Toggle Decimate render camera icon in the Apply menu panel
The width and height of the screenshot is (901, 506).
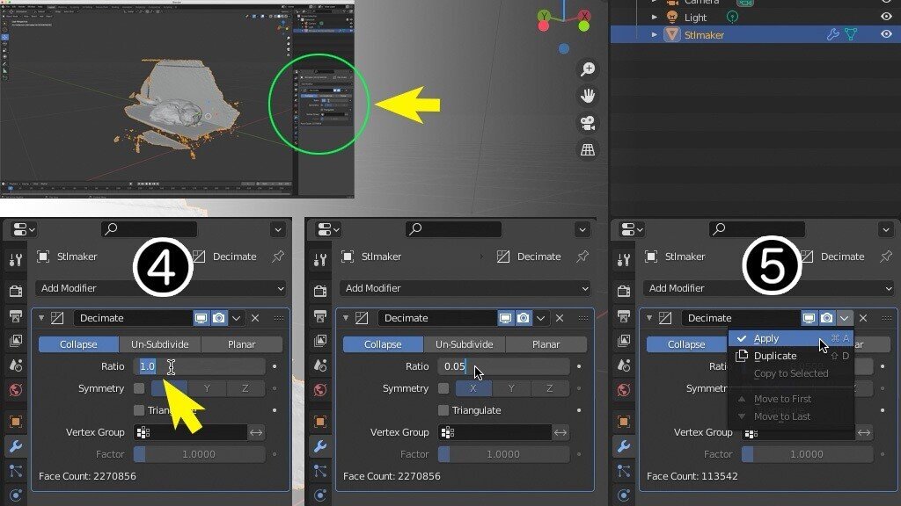tap(827, 318)
